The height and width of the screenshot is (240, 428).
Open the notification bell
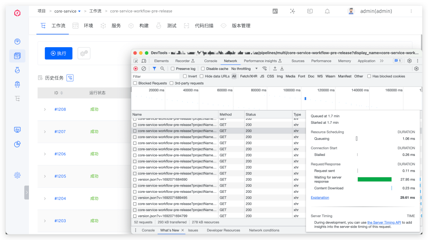(x=327, y=11)
